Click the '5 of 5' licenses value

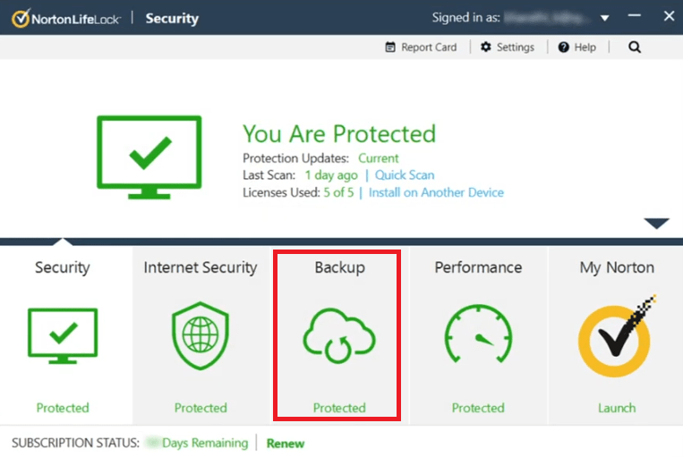[338, 192]
